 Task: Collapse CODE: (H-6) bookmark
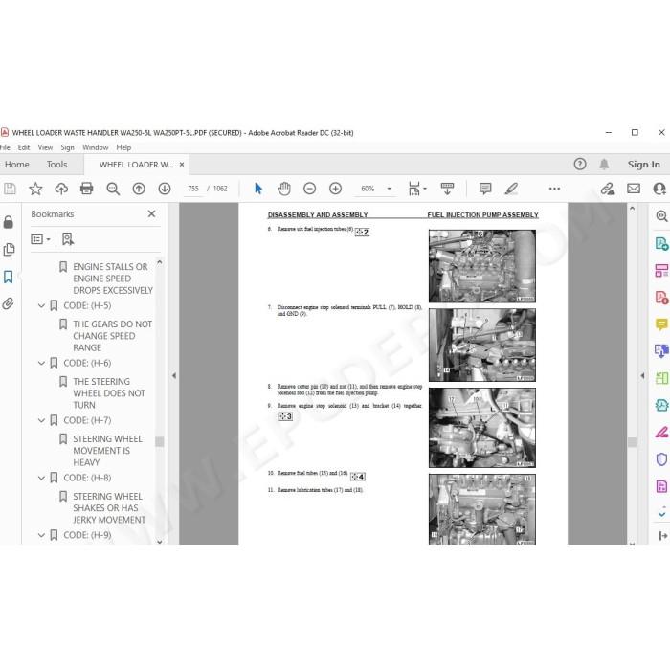pos(41,363)
